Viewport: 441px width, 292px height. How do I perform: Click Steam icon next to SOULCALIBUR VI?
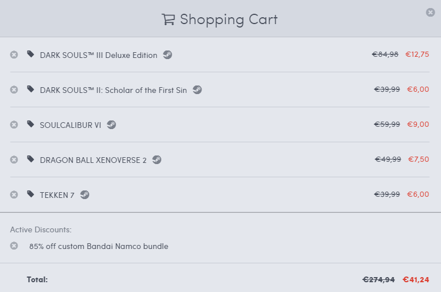[111, 124]
